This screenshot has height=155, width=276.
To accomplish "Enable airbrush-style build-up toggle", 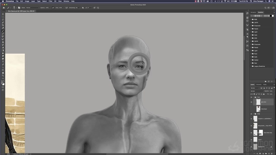I will coord(66,8).
